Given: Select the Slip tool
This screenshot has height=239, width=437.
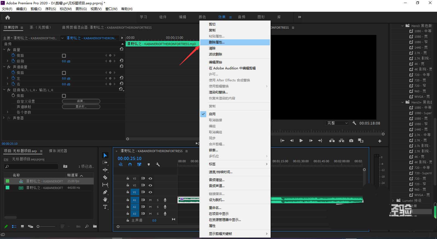Looking at the screenshot, I should point(105,185).
